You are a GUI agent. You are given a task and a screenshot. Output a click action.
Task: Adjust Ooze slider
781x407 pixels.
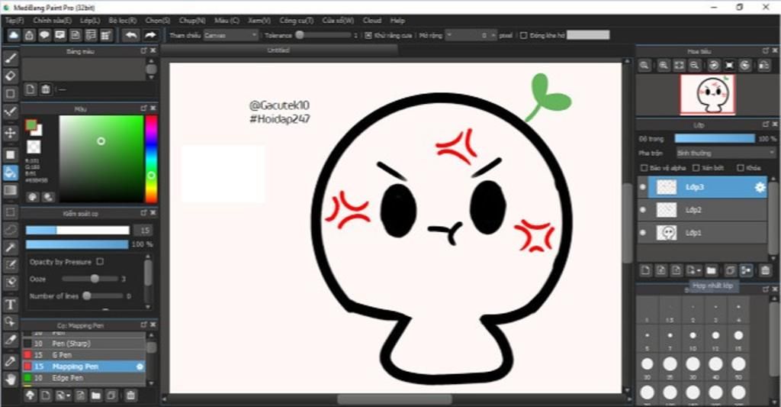[x=90, y=278]
